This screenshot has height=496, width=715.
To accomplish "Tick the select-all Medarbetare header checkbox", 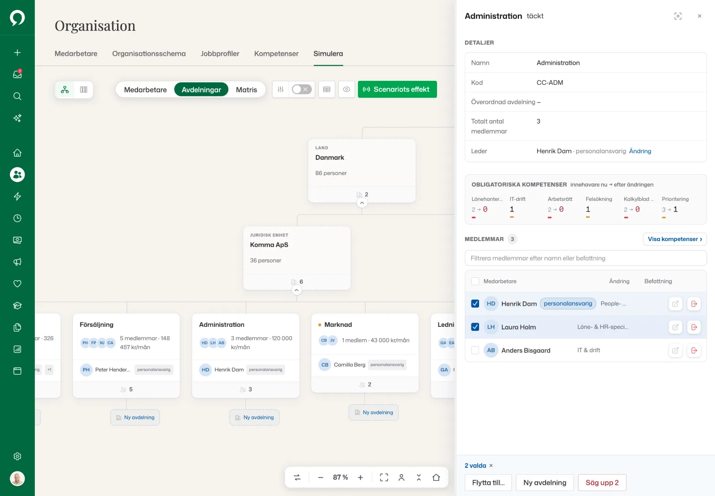I will pyautogui.click(x=475, y=281).
